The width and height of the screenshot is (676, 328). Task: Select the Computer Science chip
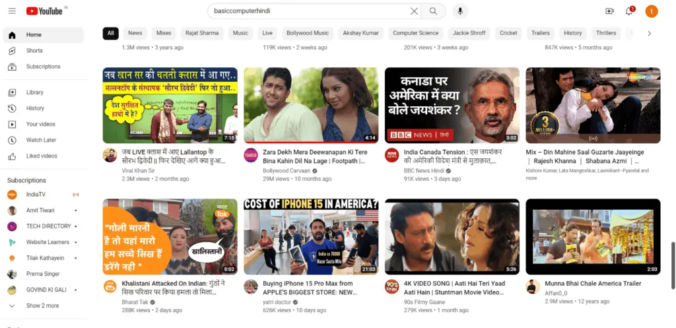(416, 33)
